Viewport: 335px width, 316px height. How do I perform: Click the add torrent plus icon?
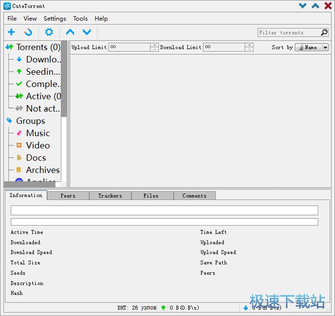pyautogui.click(x=11, y=32)
